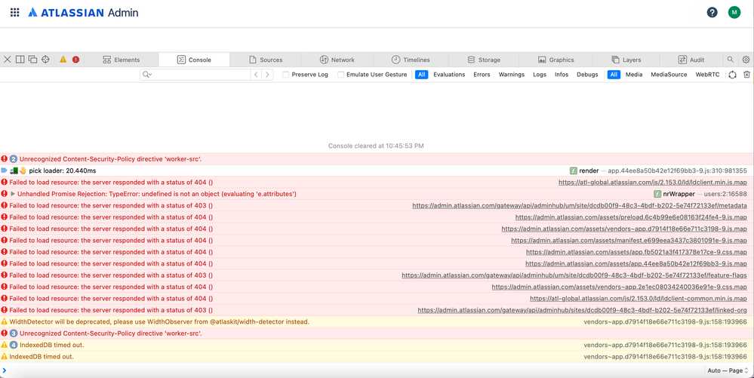Filter console by MediaSource

pos(669,75)
